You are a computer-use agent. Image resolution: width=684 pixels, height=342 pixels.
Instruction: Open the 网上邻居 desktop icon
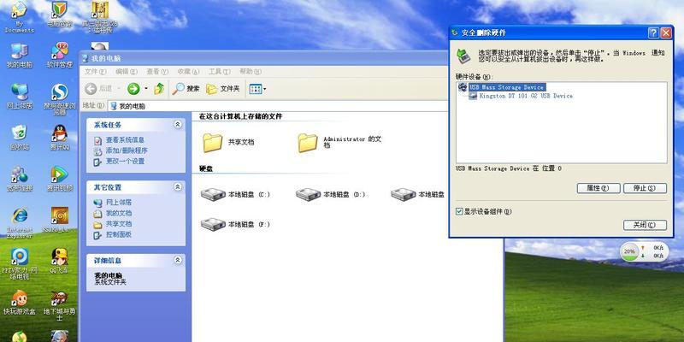tap(19, 96)
